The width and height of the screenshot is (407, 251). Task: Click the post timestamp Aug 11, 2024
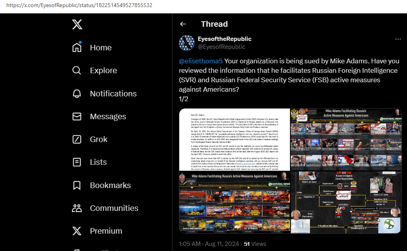pos(209,244)
